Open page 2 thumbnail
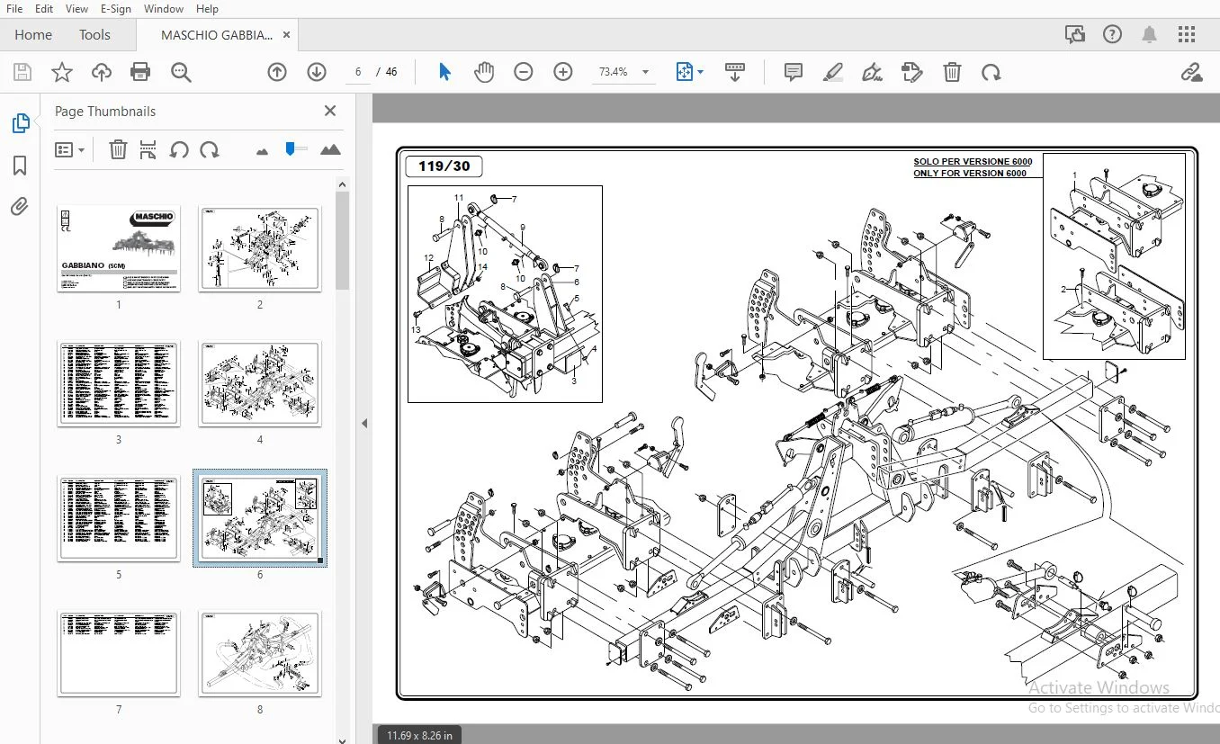1220x744 pixels. point(260,248)
